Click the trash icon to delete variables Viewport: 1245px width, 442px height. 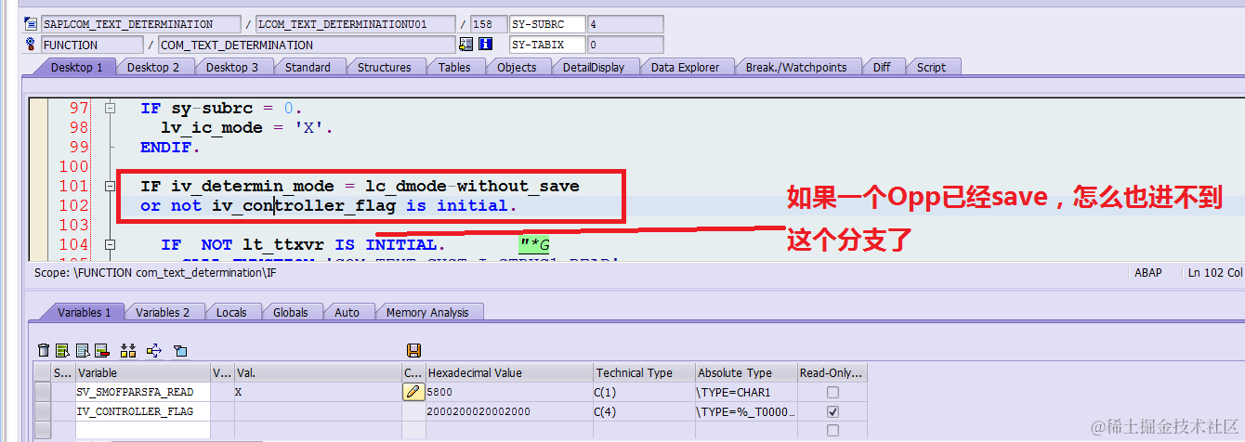[x=44, y=350]
